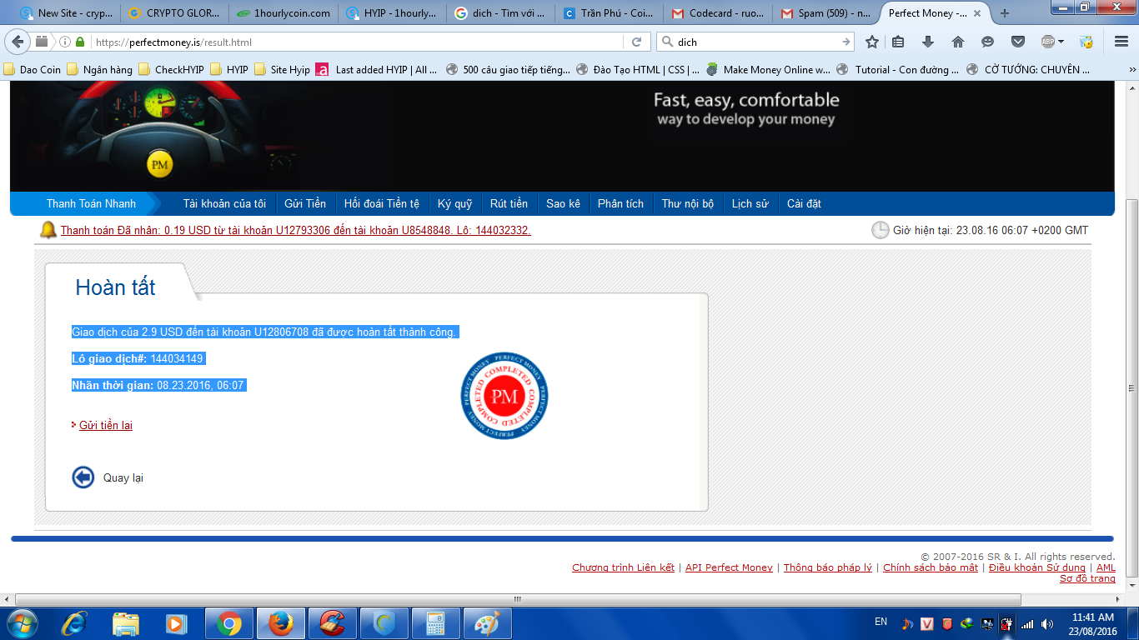Image resolution: width=1139 pixels, height=640 pixels.
Task: Click the smiley chat icon in toolbar
Action: tap(988, 42)
